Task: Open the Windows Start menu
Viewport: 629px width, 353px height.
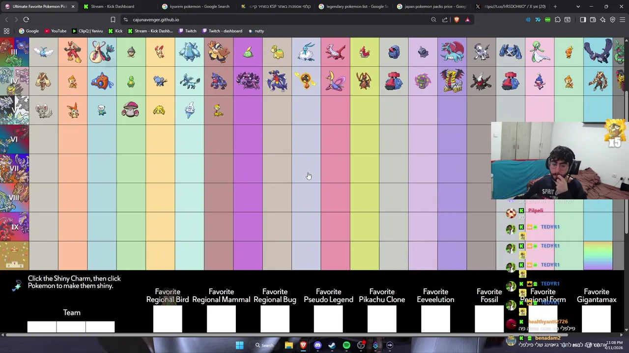Action: coord(239,345)
